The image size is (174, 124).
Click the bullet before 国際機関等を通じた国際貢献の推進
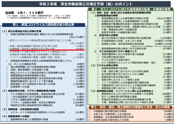[7, 119]
